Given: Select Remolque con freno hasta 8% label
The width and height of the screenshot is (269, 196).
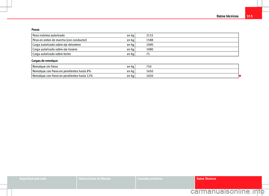Looking at the screenshot, I should (x=62, y=71).
